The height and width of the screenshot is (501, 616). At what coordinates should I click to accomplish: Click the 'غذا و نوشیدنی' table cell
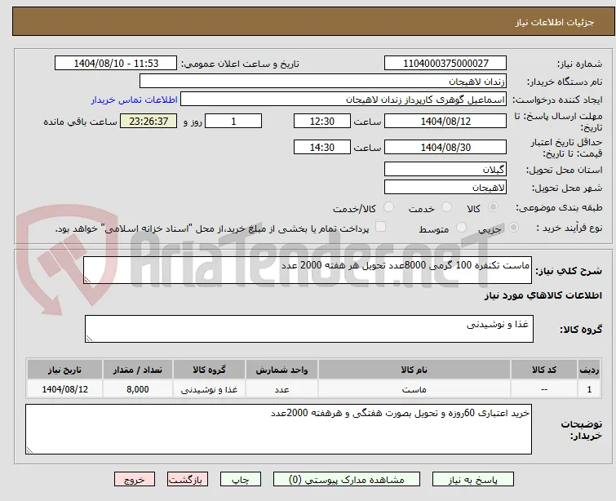click(x=209, y=389)
